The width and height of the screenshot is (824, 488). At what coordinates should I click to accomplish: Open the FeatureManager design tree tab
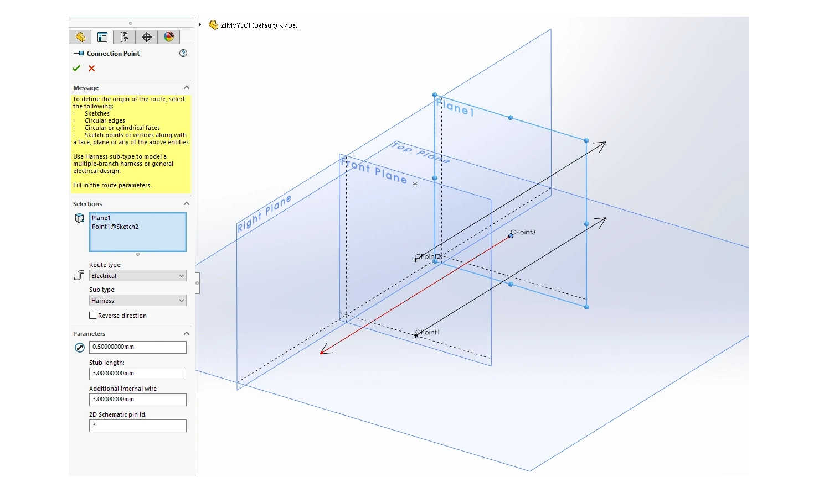(x=80, y=37)
